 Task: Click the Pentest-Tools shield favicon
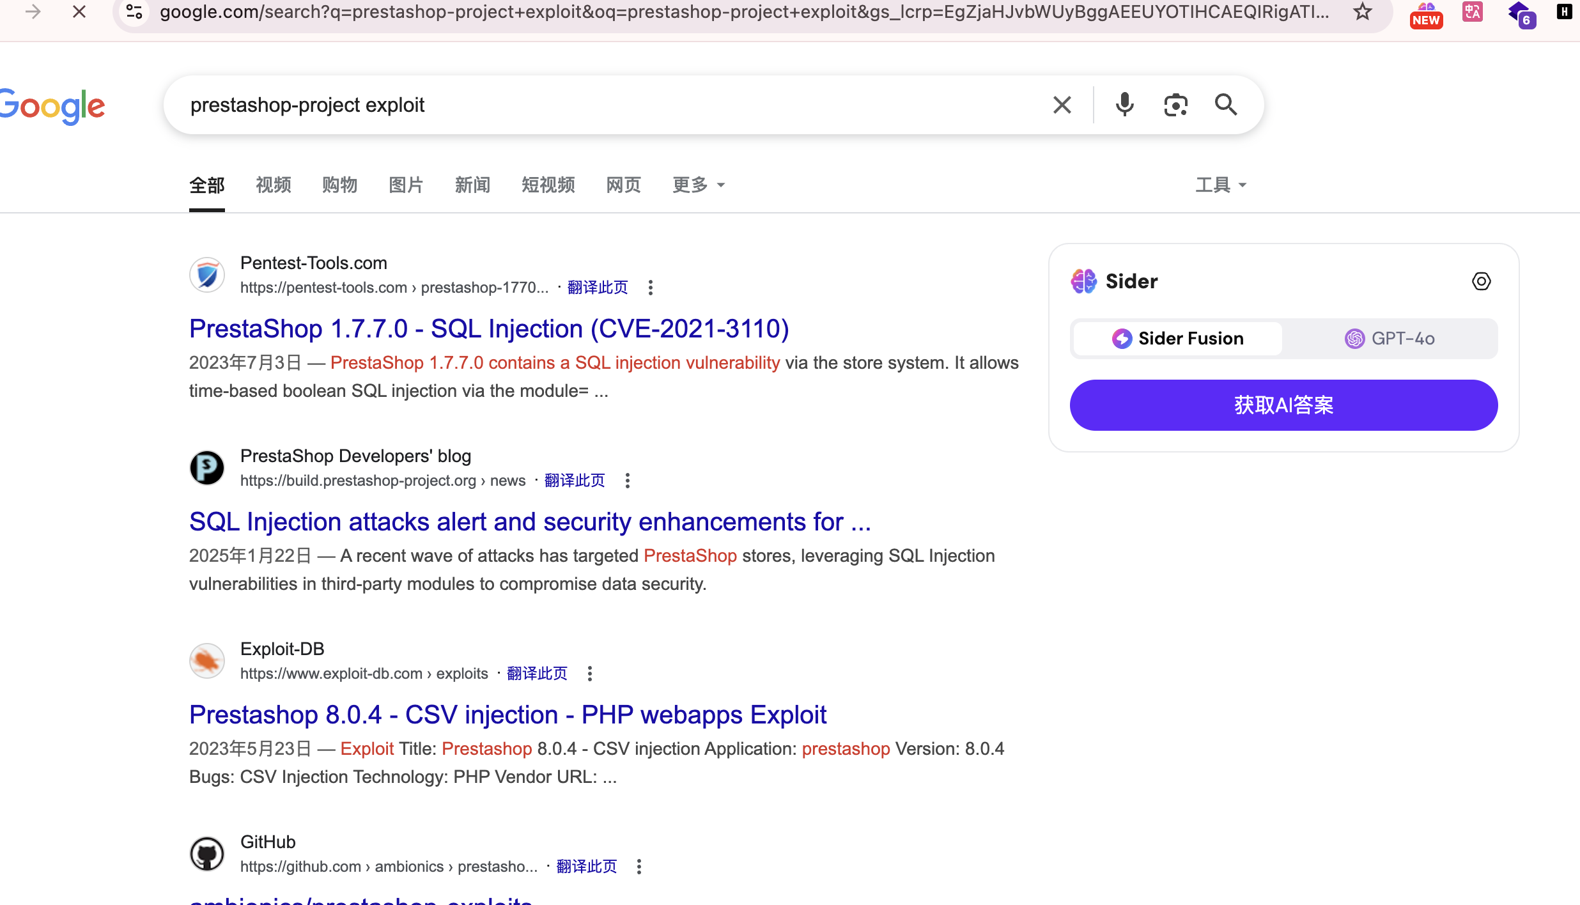[207, 275]
